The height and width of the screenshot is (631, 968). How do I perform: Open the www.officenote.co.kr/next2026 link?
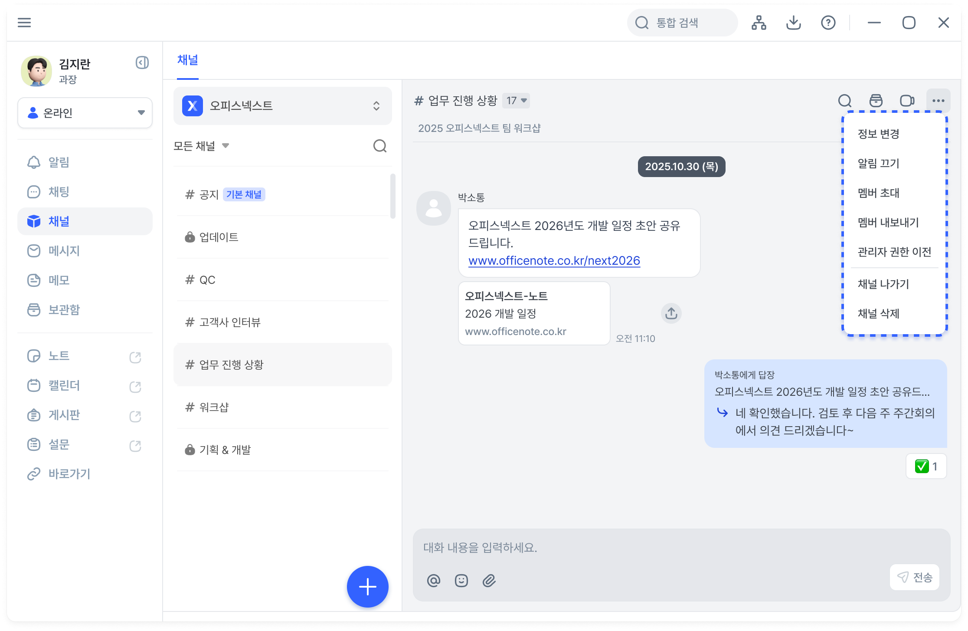(x=554, y=261)
